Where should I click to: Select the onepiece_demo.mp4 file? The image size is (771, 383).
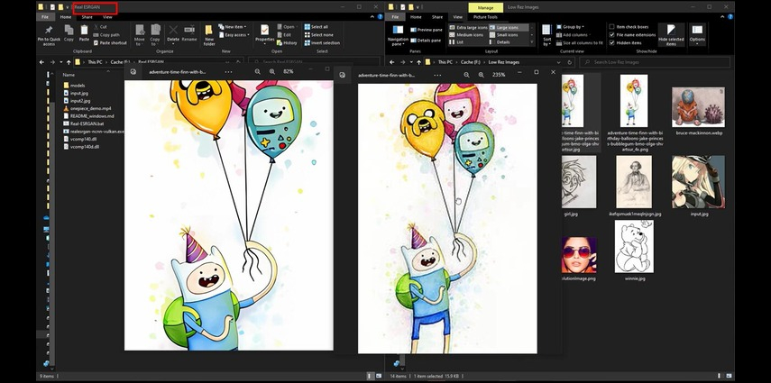tap(87, 108)
